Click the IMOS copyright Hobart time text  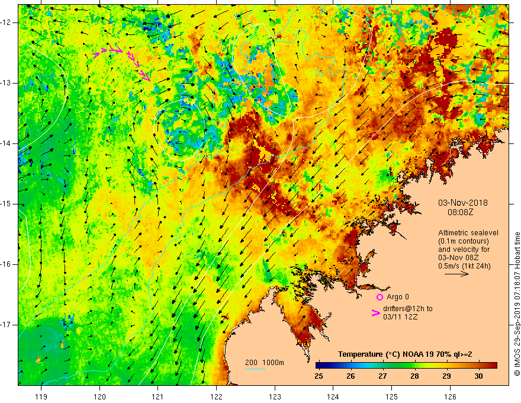[x=517, y=305]
